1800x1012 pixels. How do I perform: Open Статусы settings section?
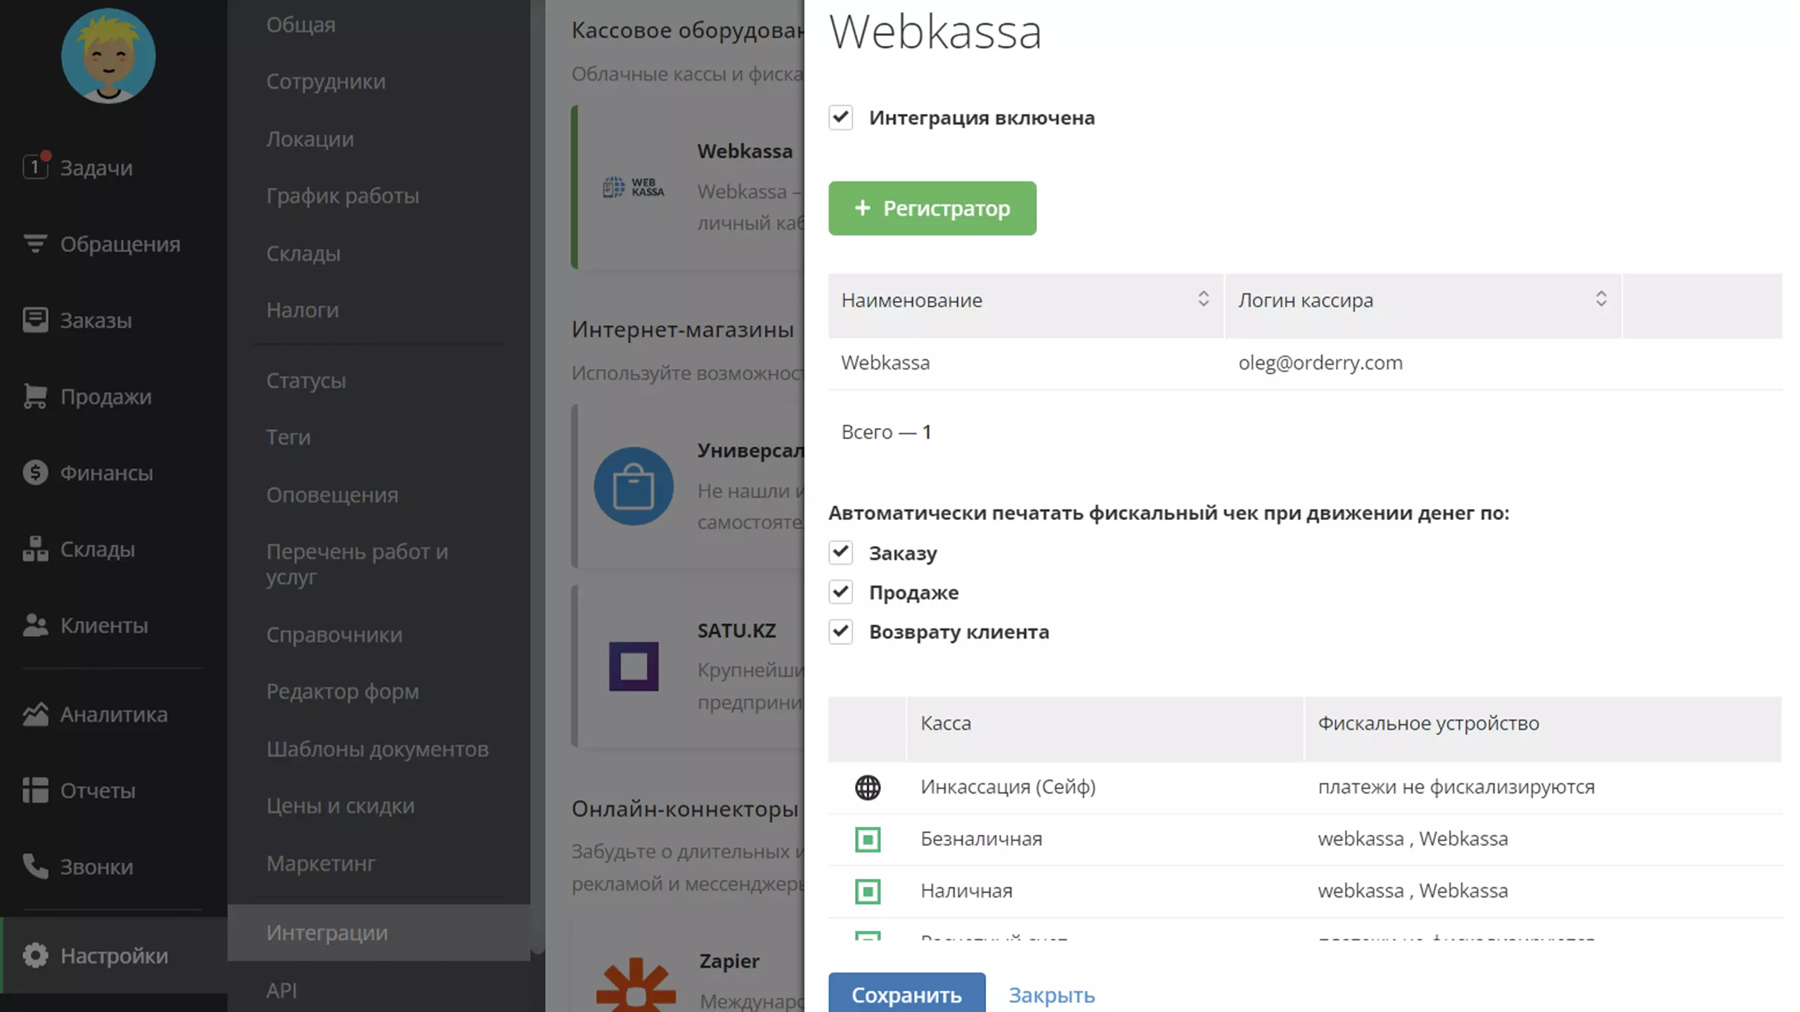pyautogui.click(x=306, y=380)
